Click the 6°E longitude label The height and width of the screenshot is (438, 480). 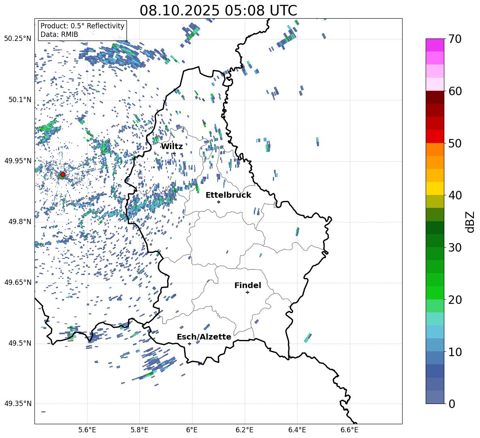pyautogui.click(x=192, y=430)
